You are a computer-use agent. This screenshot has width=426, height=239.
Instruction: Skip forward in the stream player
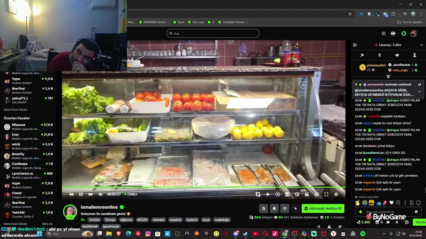[x=91, y=194]
